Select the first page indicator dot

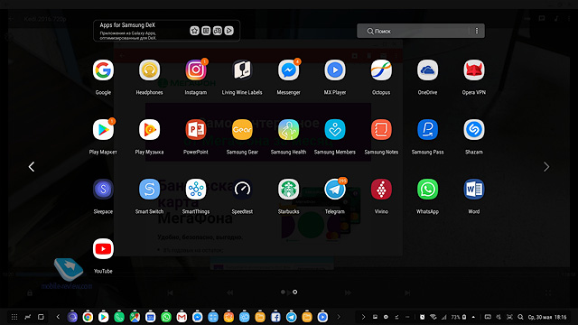coord(283,292)
